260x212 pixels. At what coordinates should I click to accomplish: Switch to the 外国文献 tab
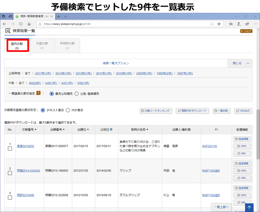[x=42, y=46]
